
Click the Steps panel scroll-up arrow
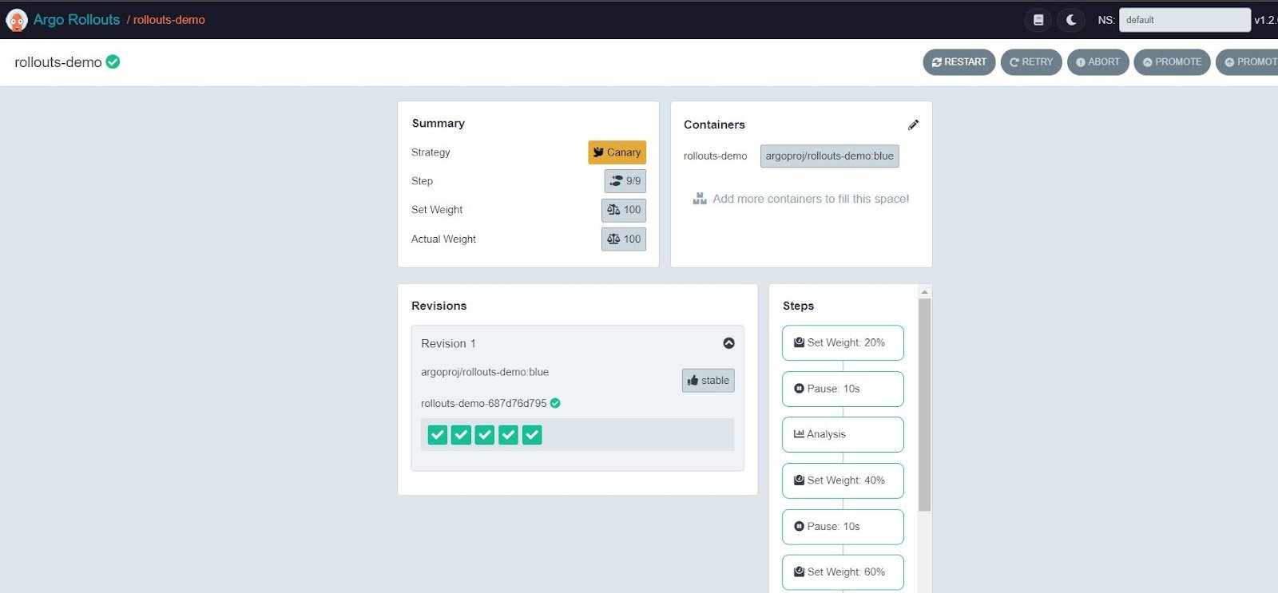click(x=925, y=292)
